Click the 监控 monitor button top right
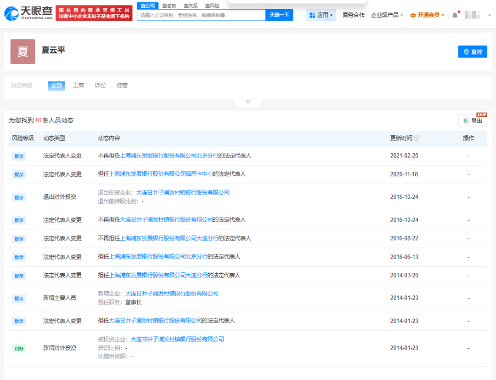This screenshot has height=380, width=496. [473, 52]
